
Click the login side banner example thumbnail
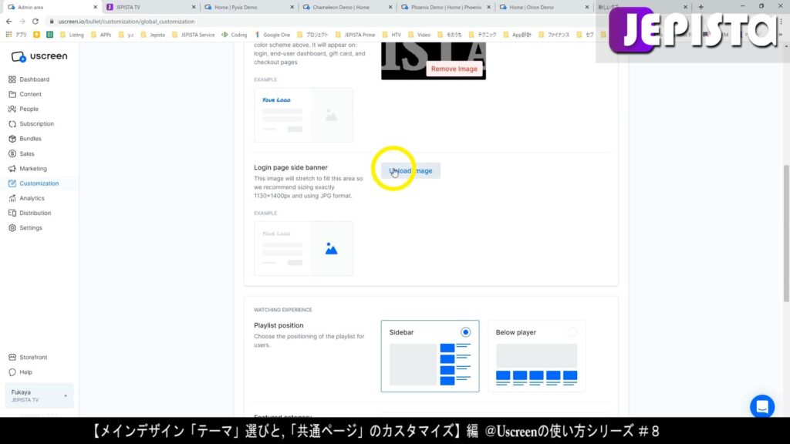pos(303,248)
